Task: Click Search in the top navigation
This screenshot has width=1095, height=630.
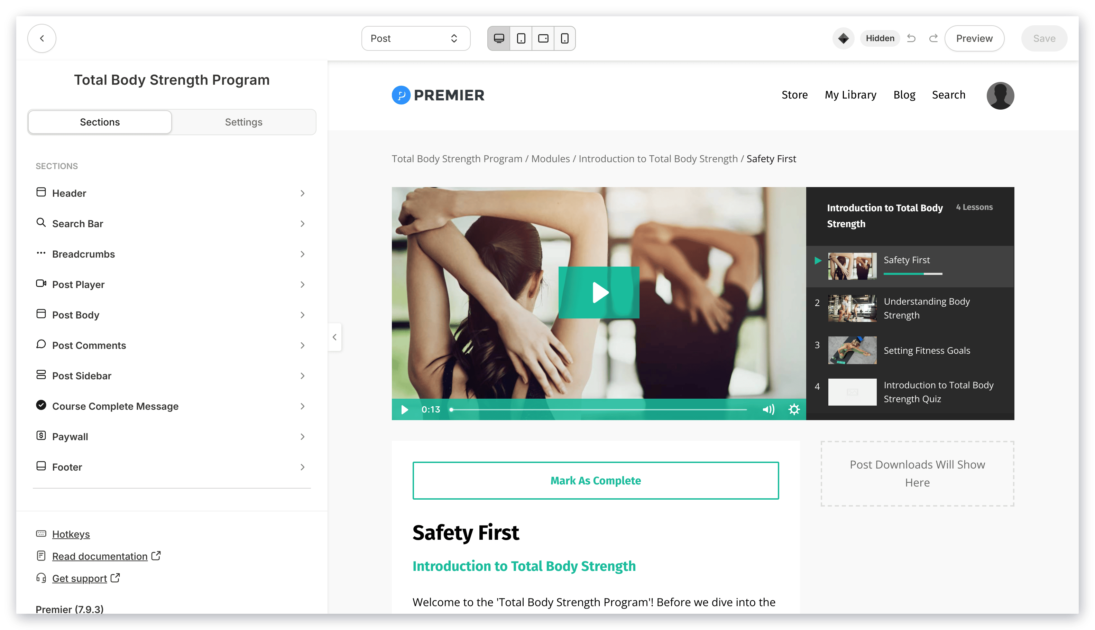Action: tap(948, 95)
